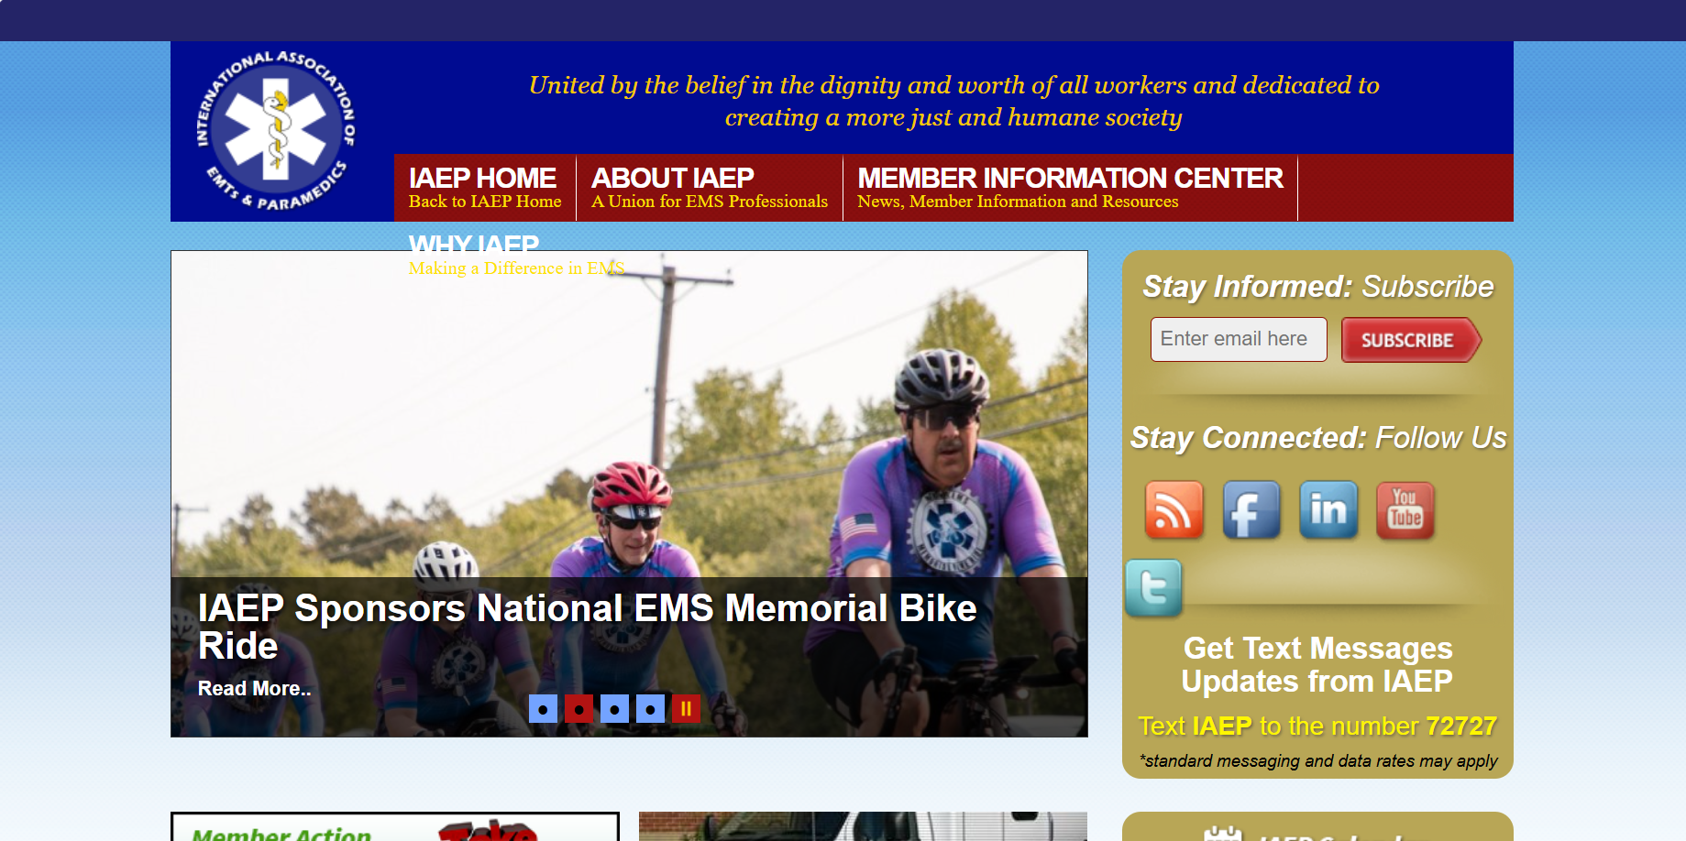Open the Twitter icon
1686x841 pixels.
click(1153, 588)
